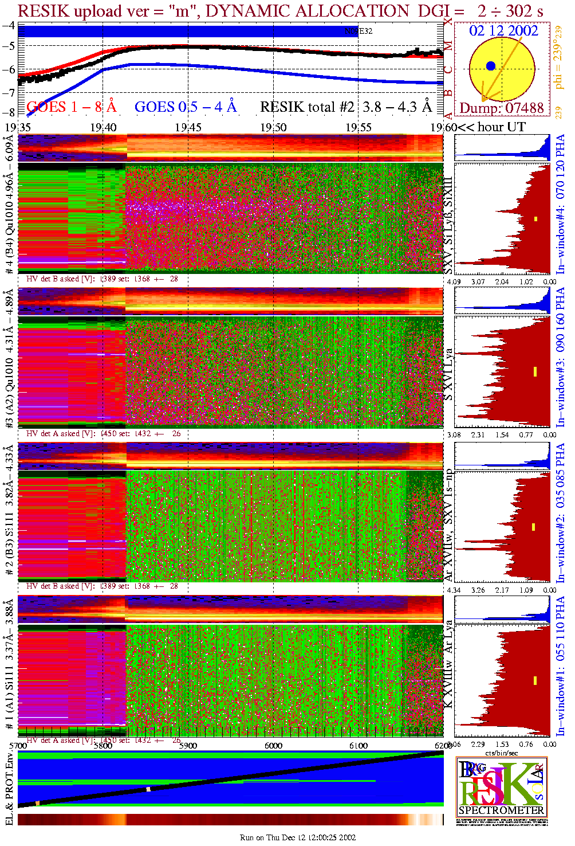This screenshot has height=846, width=575.
Task: Click the '<< hour UT' axis label
Action: [491, 127]
